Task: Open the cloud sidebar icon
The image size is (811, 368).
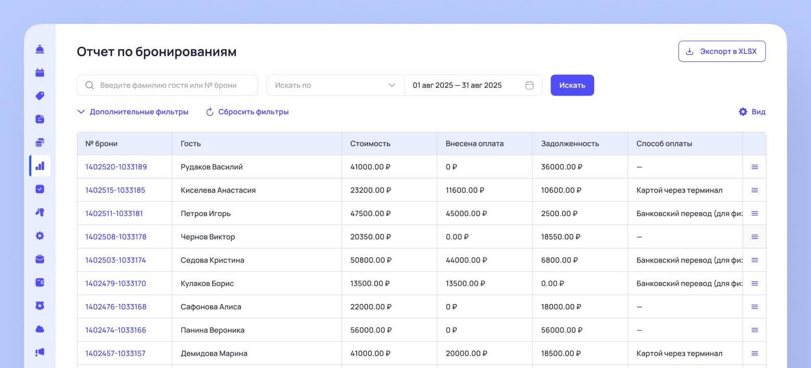Action: tap(40, 328)
